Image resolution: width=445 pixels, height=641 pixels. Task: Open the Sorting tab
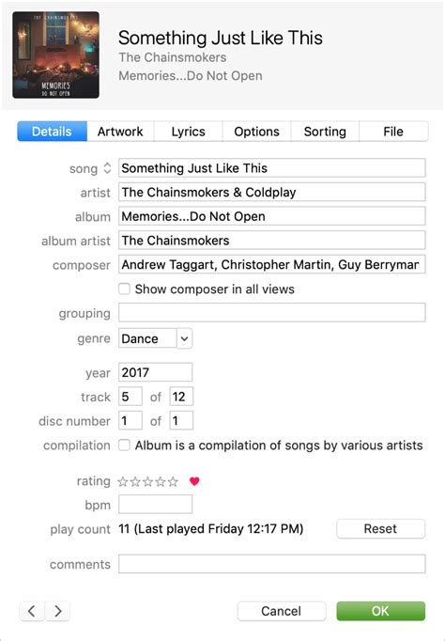pyautogui.click(x=325, y=132)
